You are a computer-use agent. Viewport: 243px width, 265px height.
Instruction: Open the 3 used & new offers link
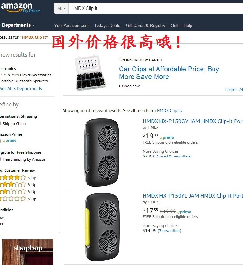174,156
